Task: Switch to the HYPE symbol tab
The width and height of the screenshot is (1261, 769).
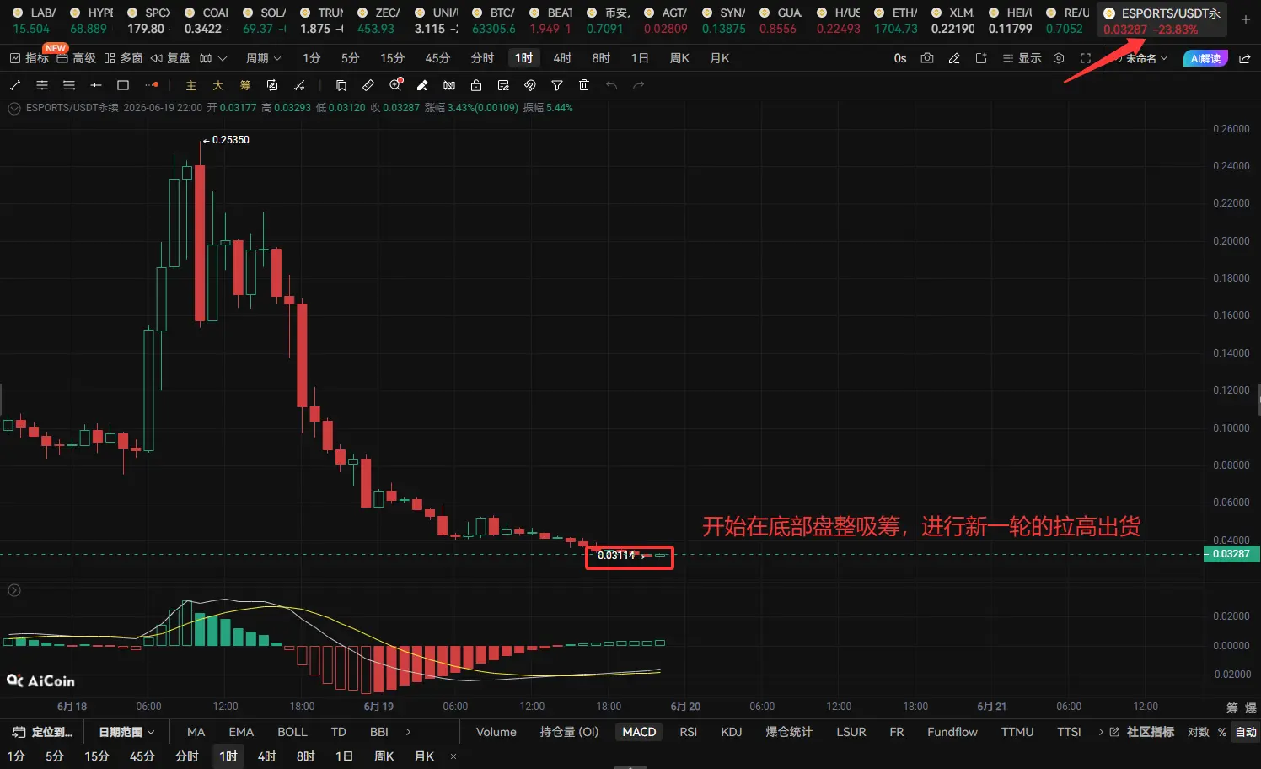Action: click(91, 20)
